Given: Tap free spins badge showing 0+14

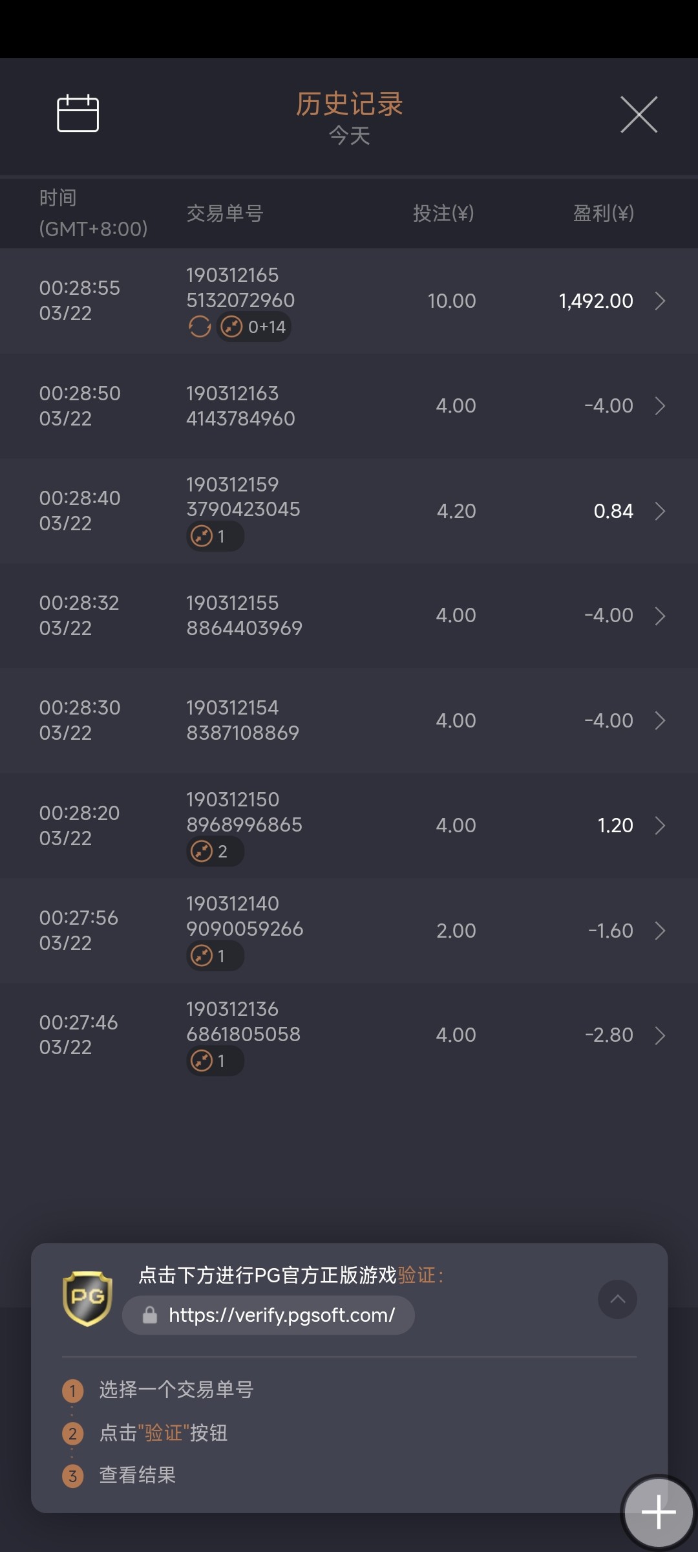Looking at the screenshot, I should pos(254,327).
